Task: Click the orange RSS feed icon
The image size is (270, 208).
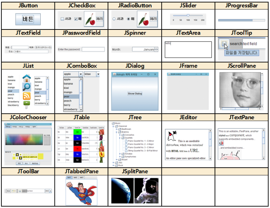Action: (27, 96)
